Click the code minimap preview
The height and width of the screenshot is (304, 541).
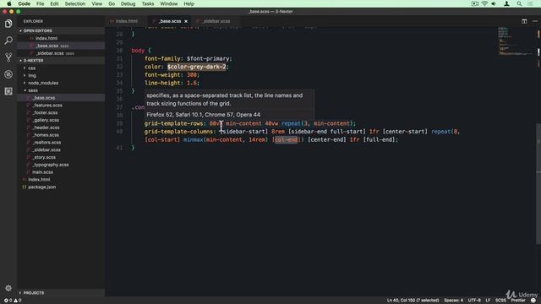pos(515,41)
